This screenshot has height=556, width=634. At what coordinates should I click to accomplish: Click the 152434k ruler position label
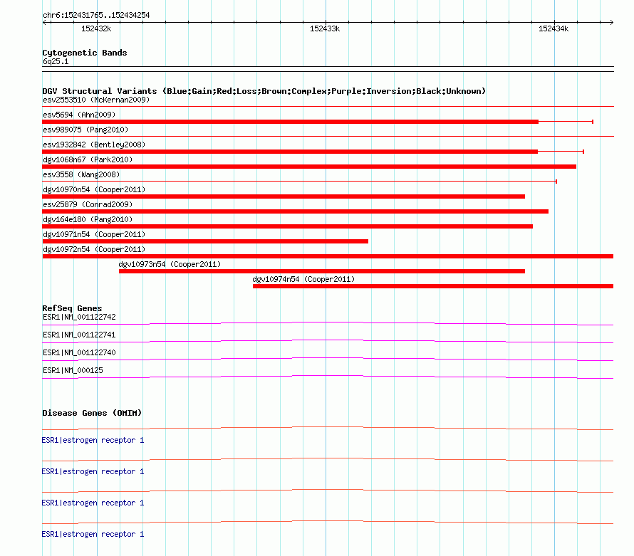tap(554, 28)
